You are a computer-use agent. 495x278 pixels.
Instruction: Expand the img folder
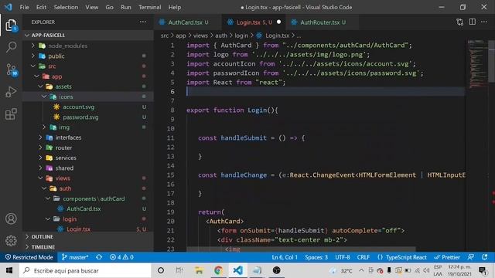(x=44, y=127)
